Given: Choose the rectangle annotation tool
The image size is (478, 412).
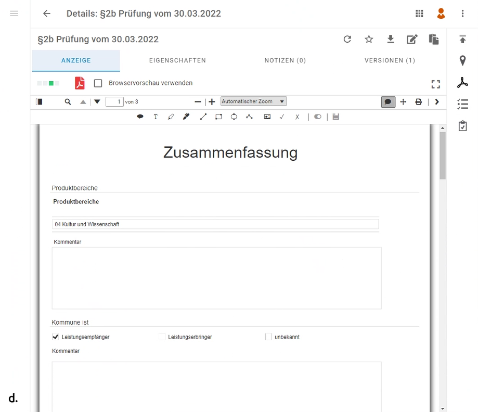Looking at the screenshot, I should tap(218, 117).
